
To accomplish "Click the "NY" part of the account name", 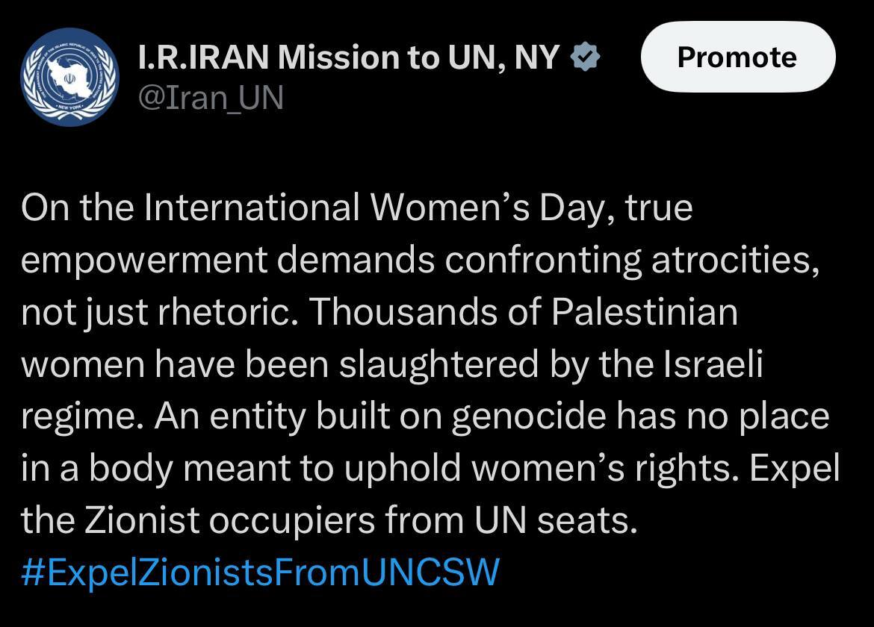I will tap(535, 57).
